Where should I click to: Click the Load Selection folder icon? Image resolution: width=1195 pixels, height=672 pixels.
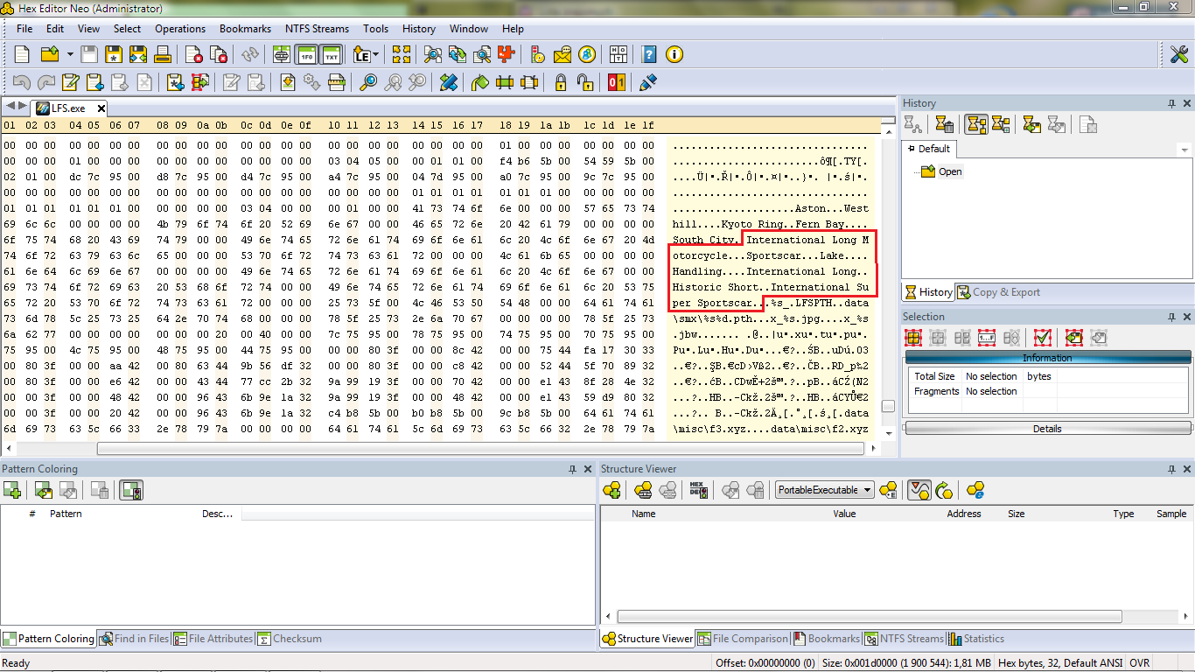coord(1074,337)
